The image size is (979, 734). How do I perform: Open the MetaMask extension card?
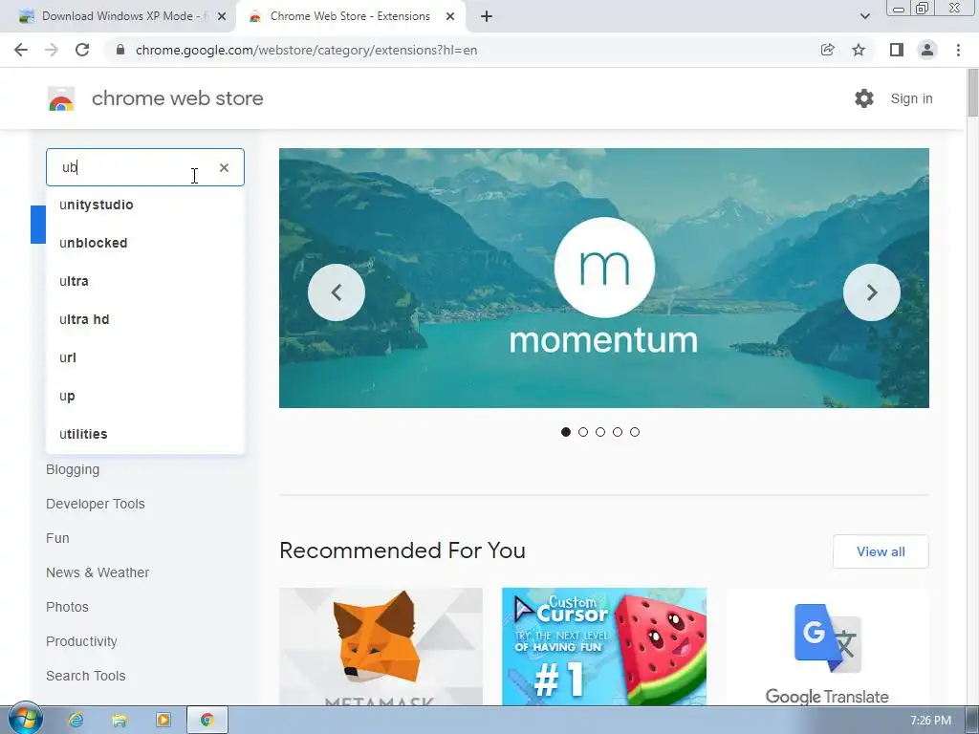coord(381,647)
